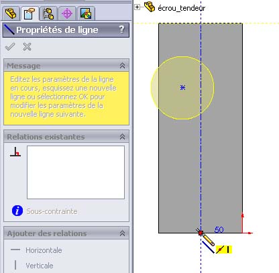Open the DimXpert crosshair tab
Viewport: 279px width, 273px height.
tap(67, 13)
